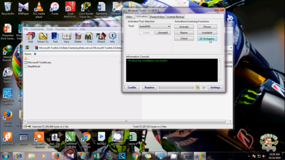Image resolution: width=285 pixels, height=160 pixels.
Task: Click WinRAR in the taskbar
Action: [187, 156]
